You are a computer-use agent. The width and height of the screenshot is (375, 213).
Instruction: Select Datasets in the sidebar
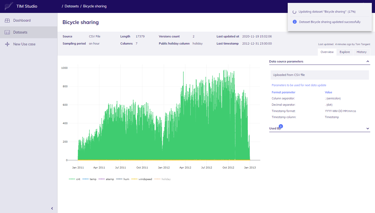[x=28, y=32]
